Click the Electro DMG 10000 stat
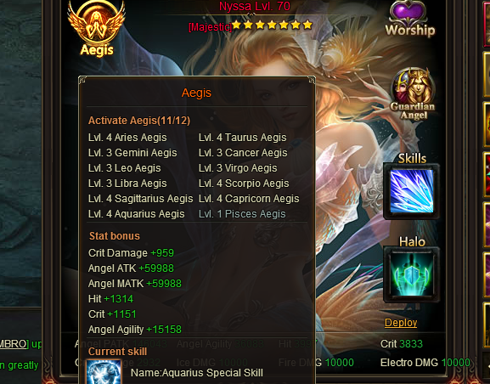Screen dimensions: 490x384 point(425,363)
